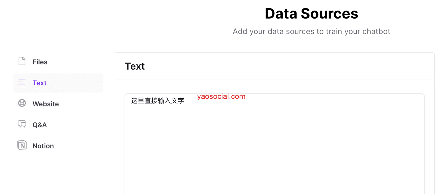Image resolution: width=443 pixels, height=194 pixels.
Task: Click the Q&A chat bubbles icon
Action: click(x=22, y=124)
